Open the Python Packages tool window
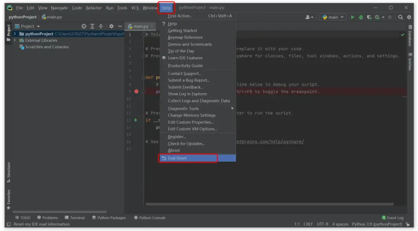 (x=109, y=218)
